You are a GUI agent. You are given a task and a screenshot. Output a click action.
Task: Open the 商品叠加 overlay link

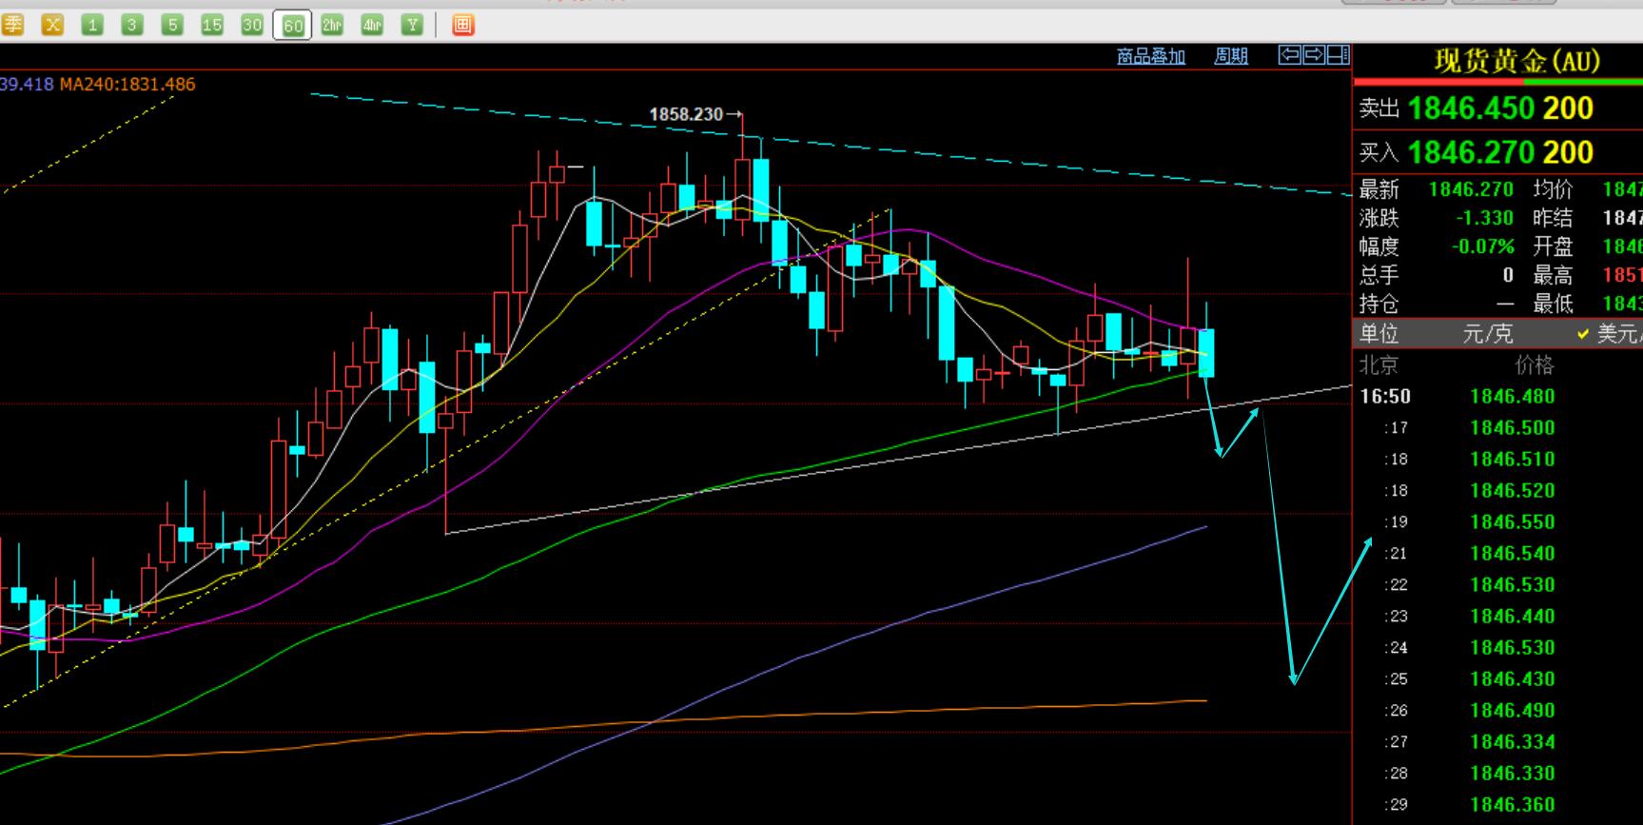tap(1151, 56)
